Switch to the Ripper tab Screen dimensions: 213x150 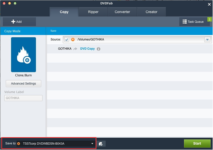click(x=93, y=12)
